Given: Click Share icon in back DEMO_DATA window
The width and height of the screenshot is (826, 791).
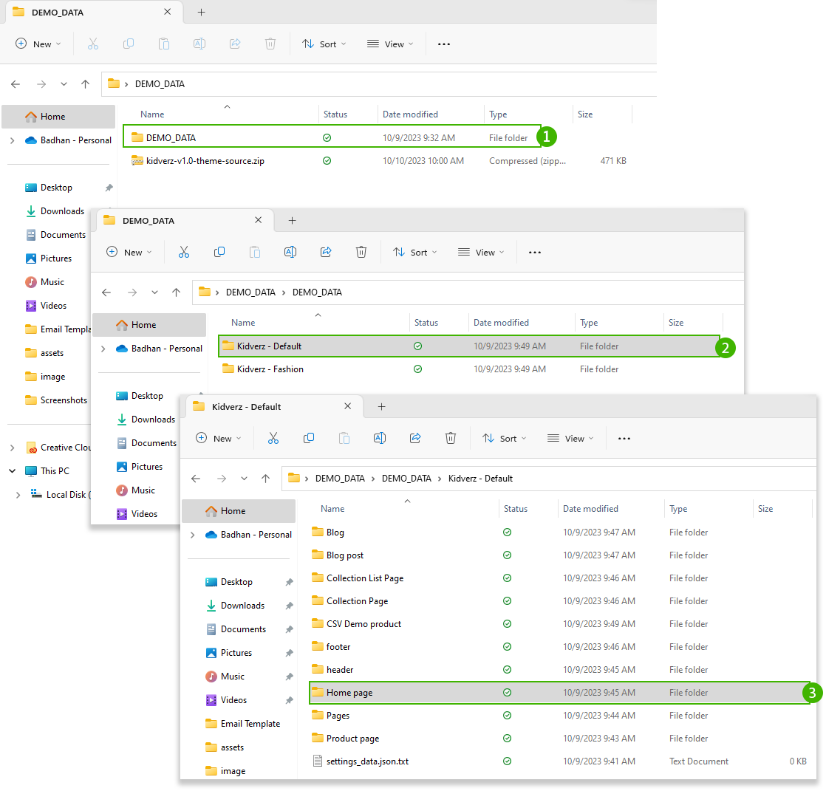Looking at the screenshot, I should pos(235,44).
